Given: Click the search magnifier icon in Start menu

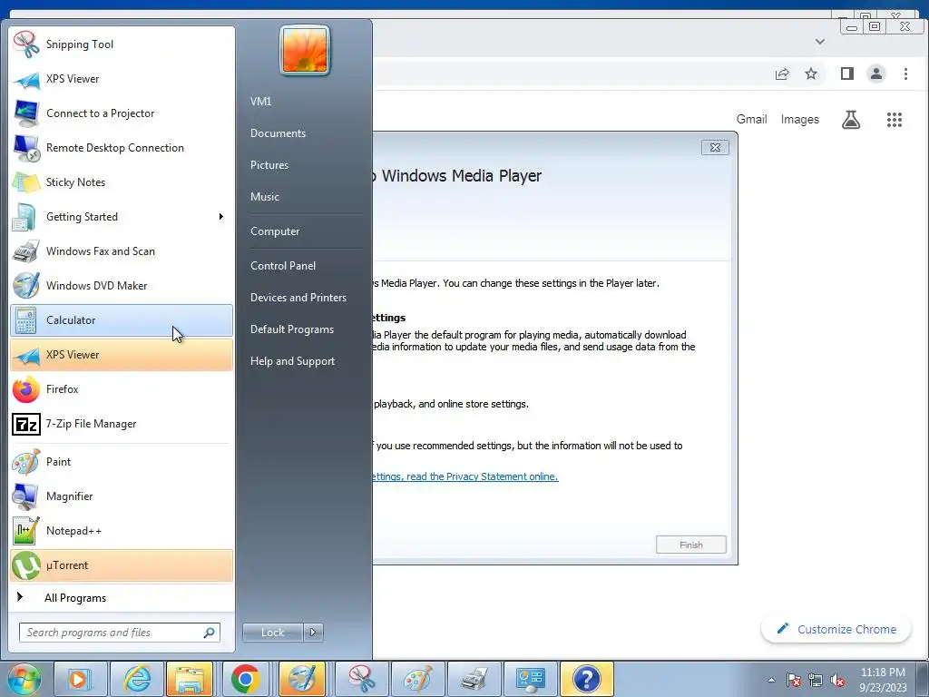Looking at the screenshot, I should (209, 633).
